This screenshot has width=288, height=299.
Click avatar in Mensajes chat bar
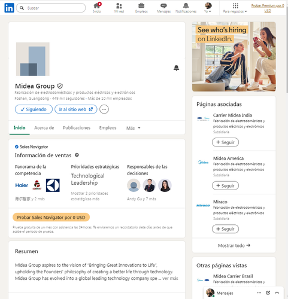click(x=210, y=293)
